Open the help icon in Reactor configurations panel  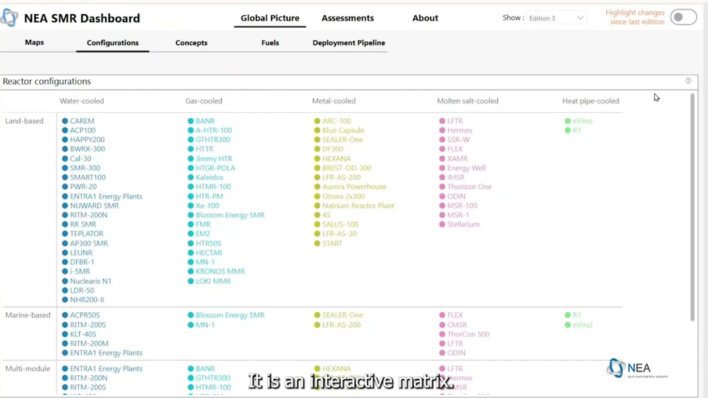(x=688, y=81)
